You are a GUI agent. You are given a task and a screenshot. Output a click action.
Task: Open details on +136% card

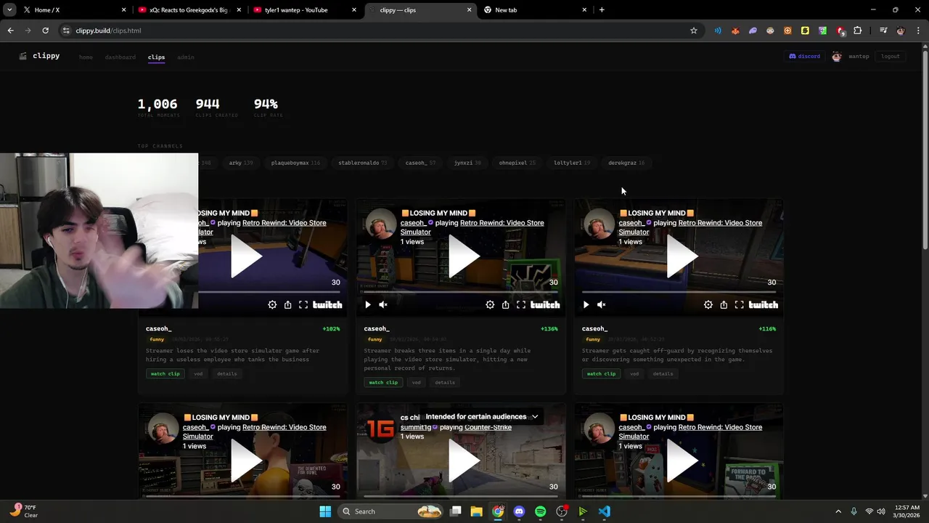pyautogui.click(x=445, y=382)
